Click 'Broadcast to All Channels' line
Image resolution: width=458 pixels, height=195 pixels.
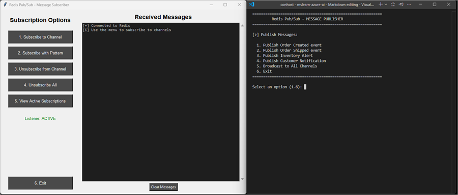click(287, 66)
